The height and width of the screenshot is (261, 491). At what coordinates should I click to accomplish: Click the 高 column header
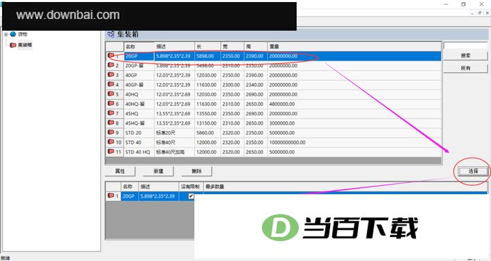tap(256, 46)
